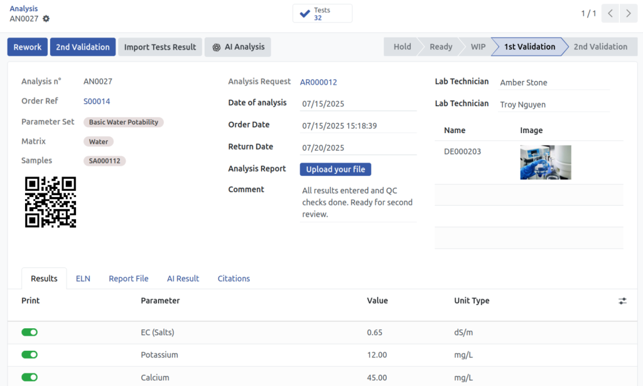The image size is (643, 386).
Task: Navigate to next record with right chevron
Action: (629, 13)
